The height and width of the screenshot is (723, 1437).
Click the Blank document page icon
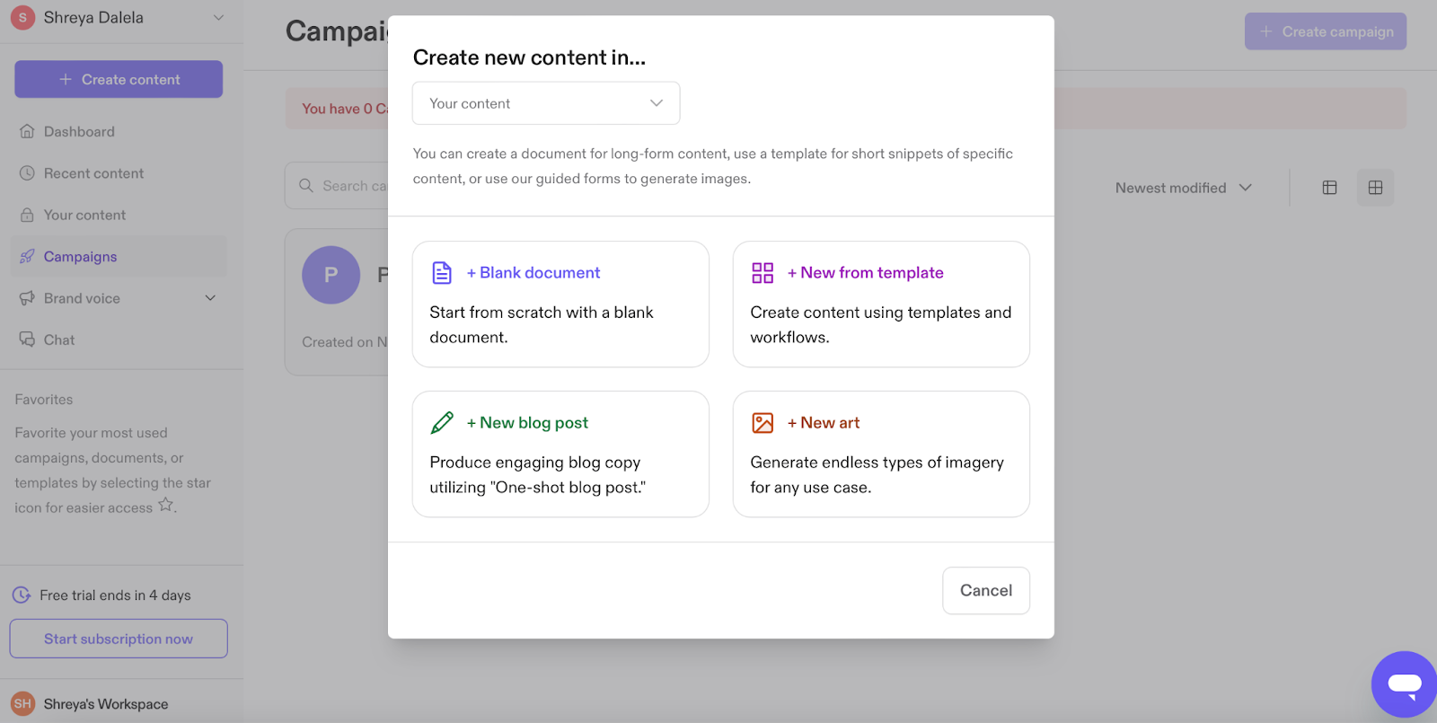pos(442,272)
